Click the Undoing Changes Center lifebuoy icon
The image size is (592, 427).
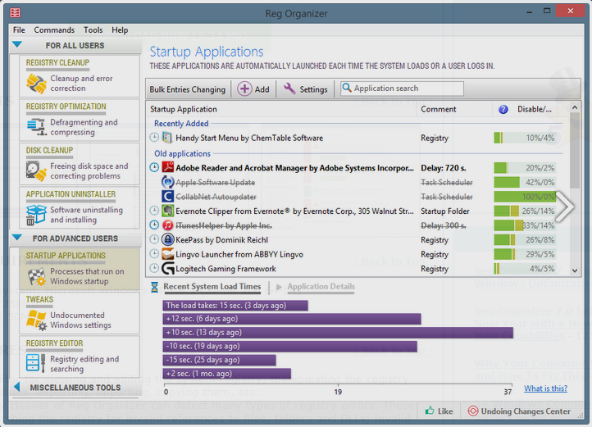[x=472, y=411]
